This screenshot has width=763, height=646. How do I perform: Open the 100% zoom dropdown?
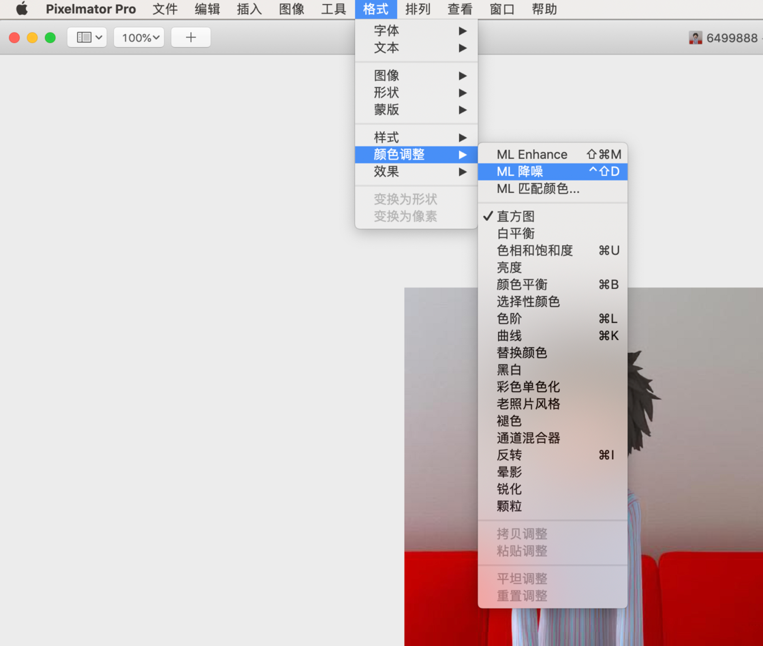click(139, 37)
